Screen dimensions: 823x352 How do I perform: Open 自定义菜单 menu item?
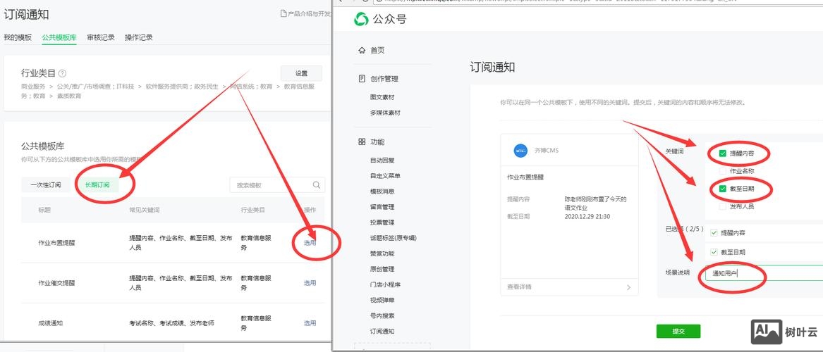click(385, 176)
